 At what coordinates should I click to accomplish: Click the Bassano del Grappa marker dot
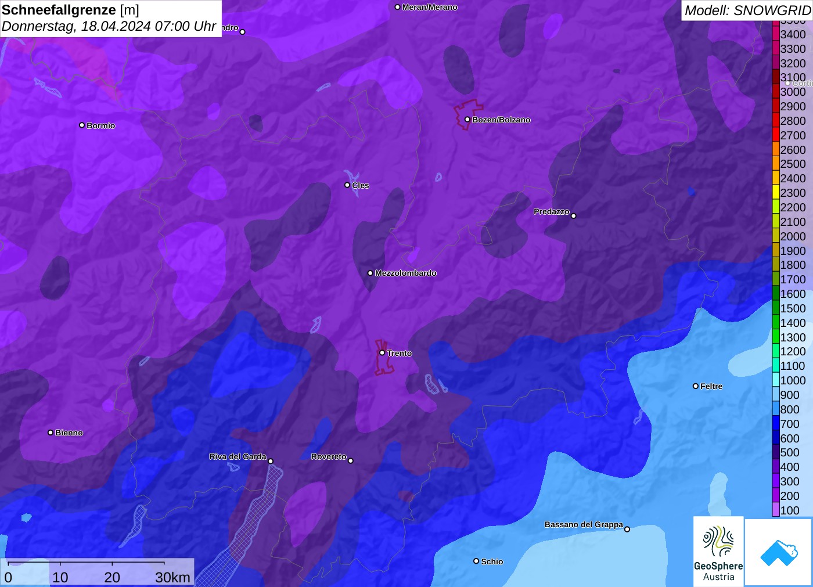click(x=627, y=529)
